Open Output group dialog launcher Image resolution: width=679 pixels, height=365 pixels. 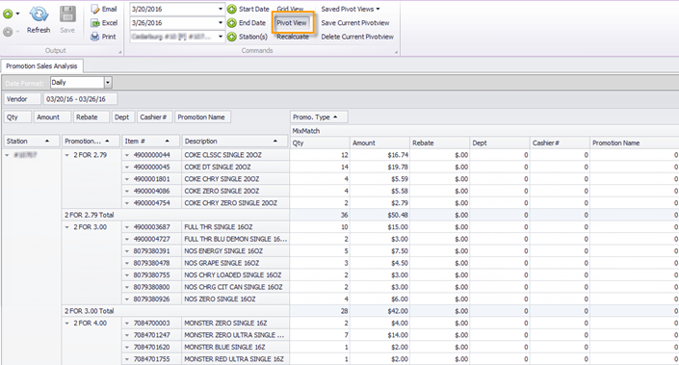click(120, 52)
